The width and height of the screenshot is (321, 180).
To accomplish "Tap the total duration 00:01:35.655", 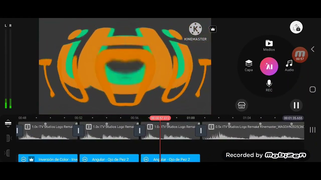I will [x=293, y=118].
